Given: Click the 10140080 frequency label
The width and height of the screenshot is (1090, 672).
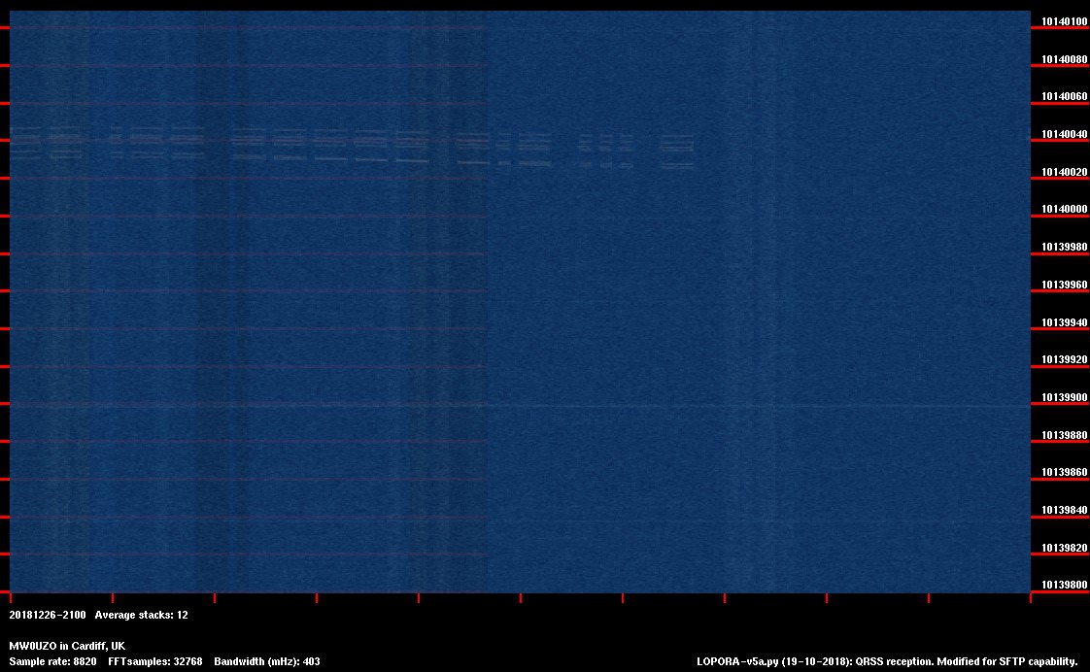Looking at the screenshot, I should point(1065,59).
